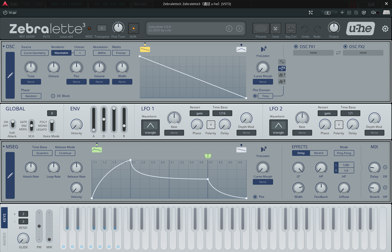This screenshot has height=252, width=392.
Task: Click the LFO 1 Polarity plus icon
Action: pos(211,125)
